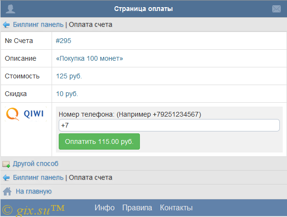Click gix.su copyright logo in footer
This screenshot has height=217, width=287.
[33, 210]
